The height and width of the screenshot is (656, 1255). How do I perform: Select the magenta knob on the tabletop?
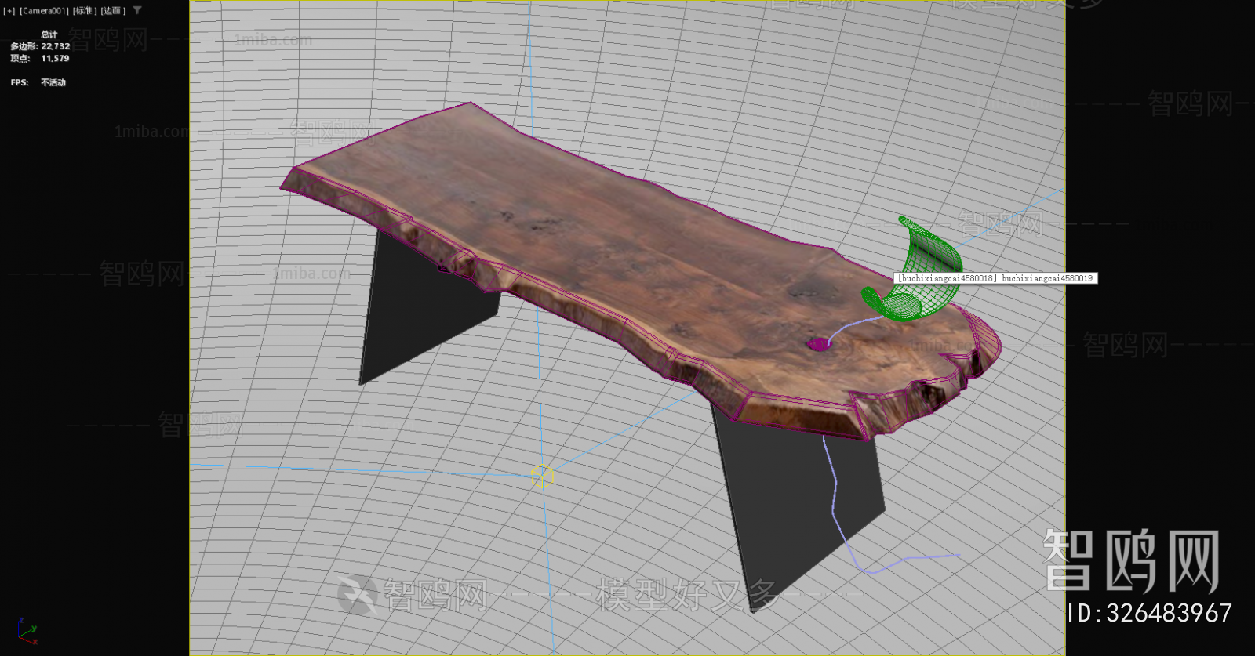[x=818, y=344]
